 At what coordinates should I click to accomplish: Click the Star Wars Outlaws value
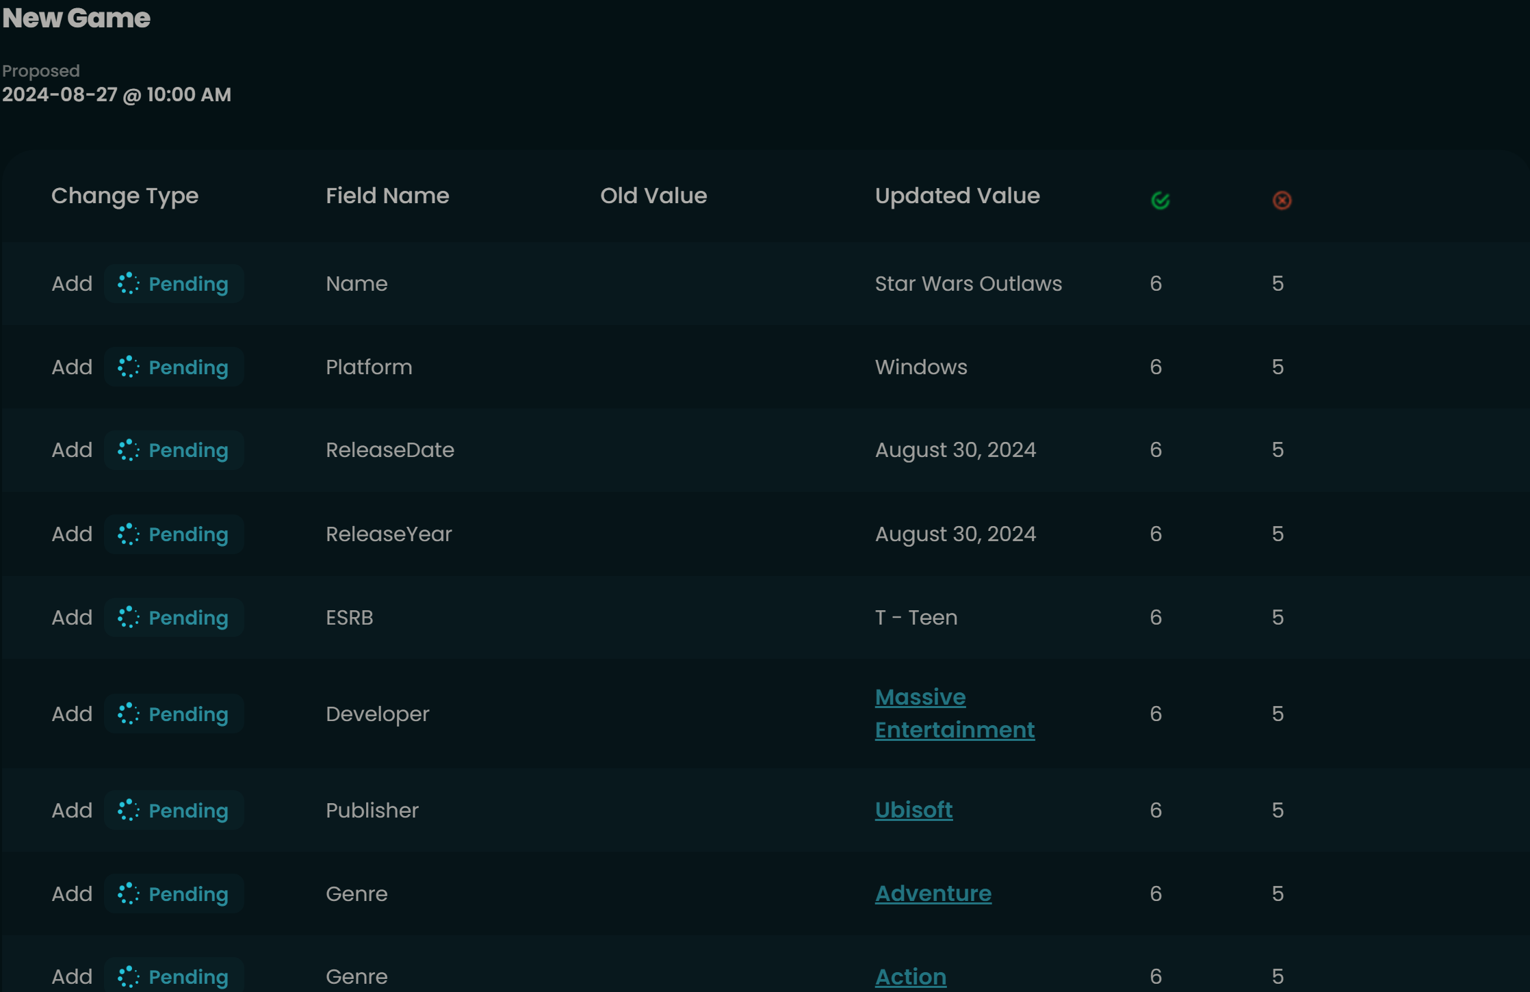[x=968, y=283]
